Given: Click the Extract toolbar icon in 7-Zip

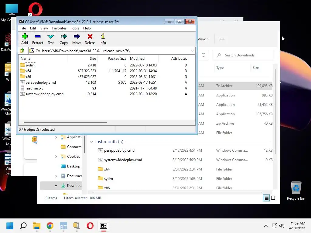Looking at the screenshot, I should [x=37, y=39].
